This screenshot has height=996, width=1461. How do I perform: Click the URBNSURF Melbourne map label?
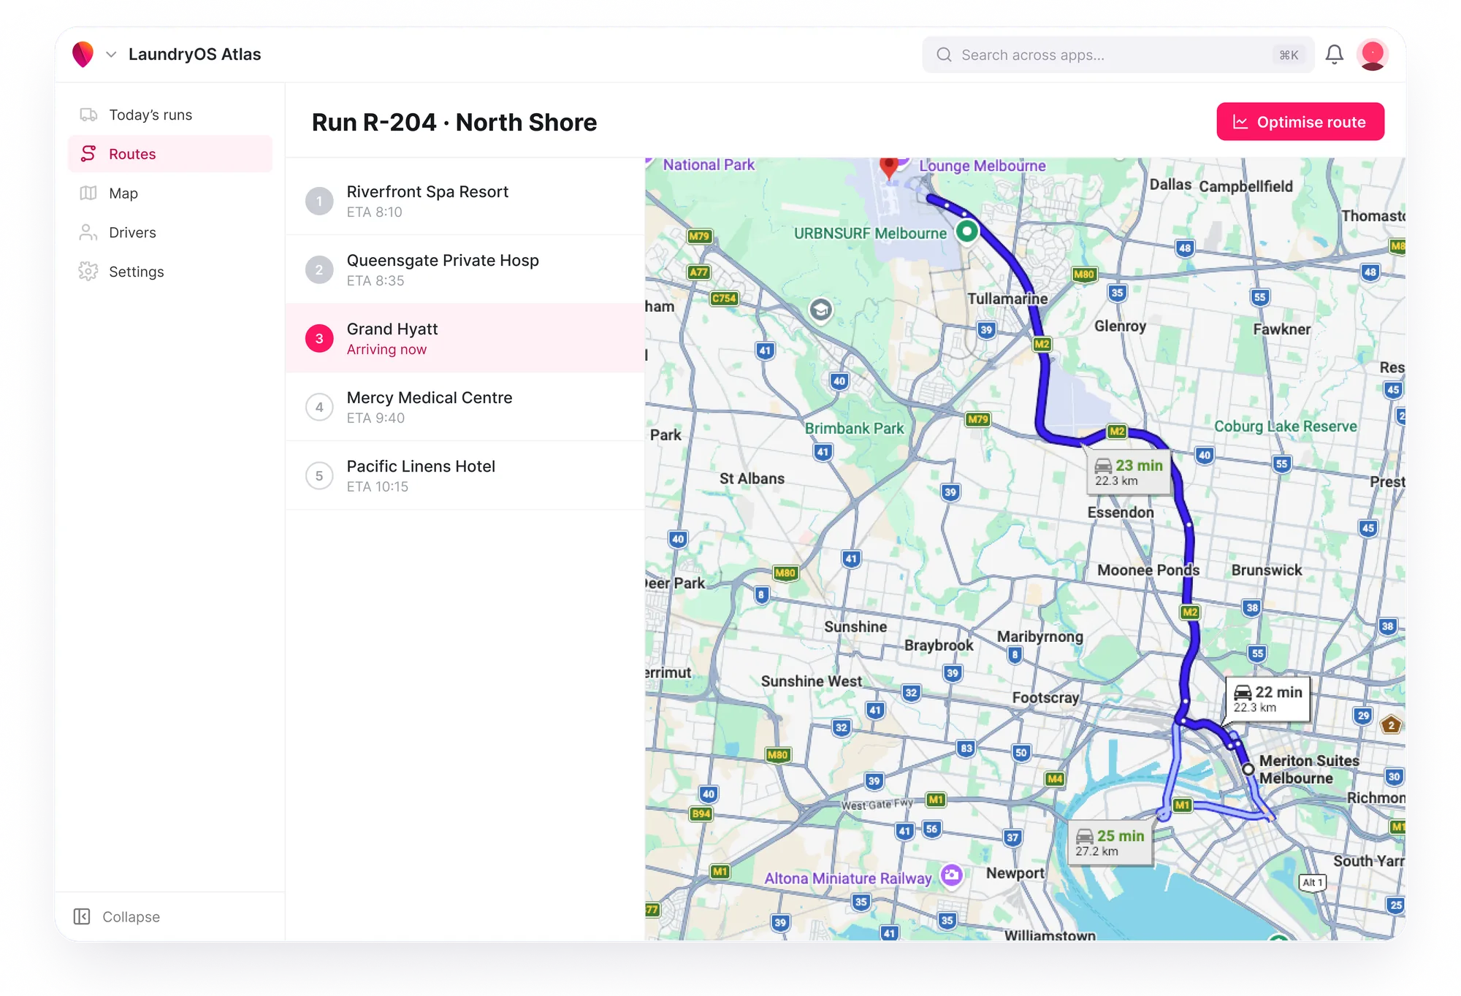coord(870,234)
